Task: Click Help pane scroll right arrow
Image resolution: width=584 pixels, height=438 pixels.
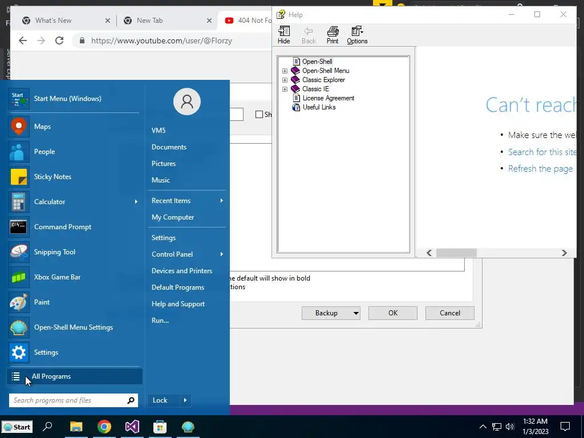Action: click(564, 253)
